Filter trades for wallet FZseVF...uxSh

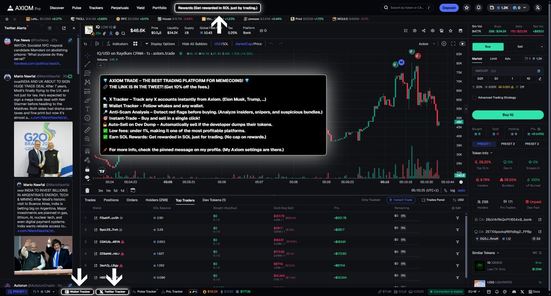click(457, 218)
